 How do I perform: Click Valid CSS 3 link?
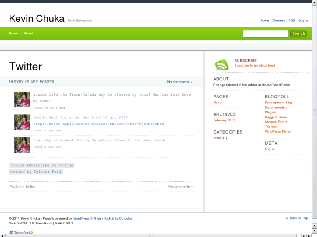64,223
